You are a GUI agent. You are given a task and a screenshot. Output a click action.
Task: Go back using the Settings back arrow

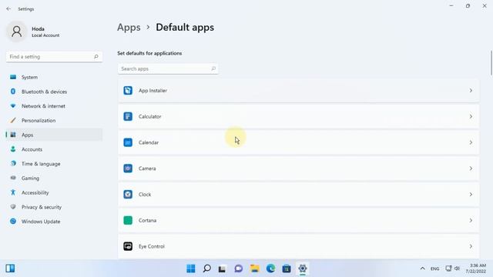click(8, 8)
